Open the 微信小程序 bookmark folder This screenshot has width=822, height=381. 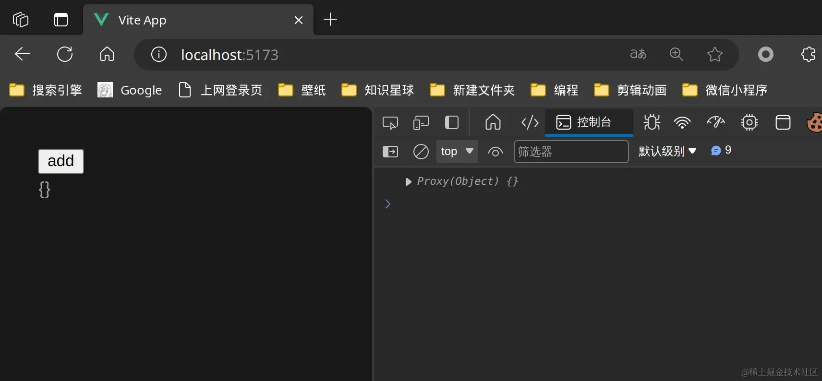pos(725,90)
